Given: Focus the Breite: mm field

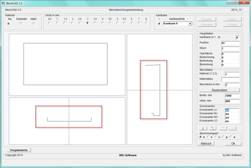Looking at the screenshot, I should (232, 96).
